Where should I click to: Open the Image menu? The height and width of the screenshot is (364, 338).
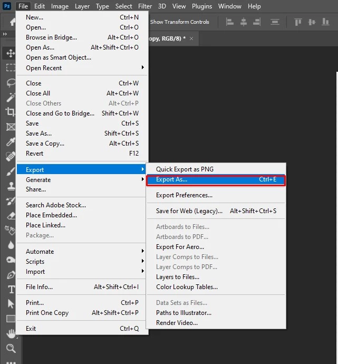click(x=60, y=6)
